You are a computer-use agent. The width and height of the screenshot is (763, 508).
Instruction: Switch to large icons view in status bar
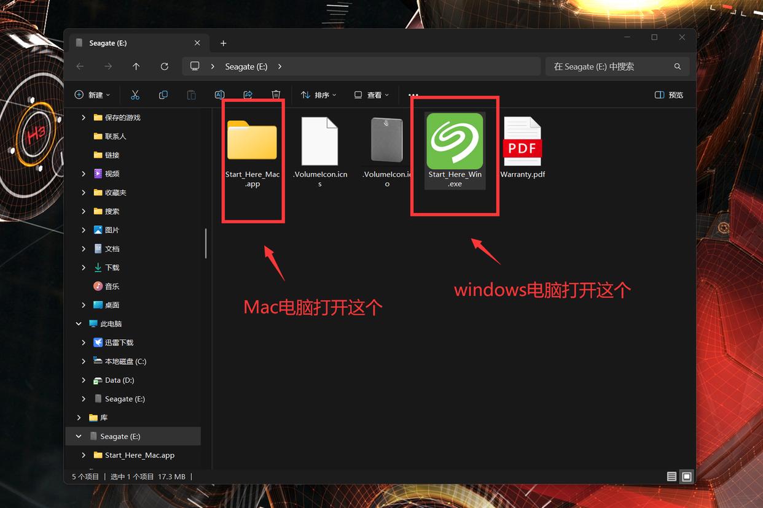click(687, 477)
